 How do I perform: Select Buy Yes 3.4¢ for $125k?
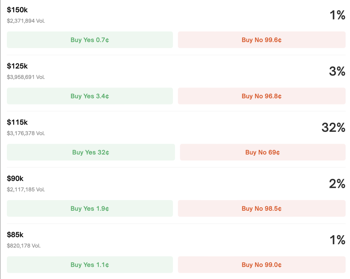coord(90,96)
